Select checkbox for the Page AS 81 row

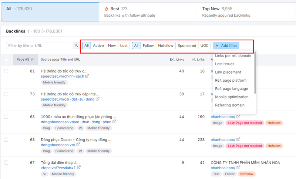coord(6,71)
